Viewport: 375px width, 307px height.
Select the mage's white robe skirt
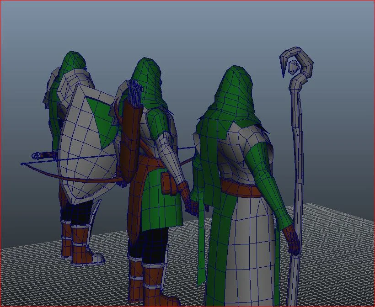coord(250,251)
